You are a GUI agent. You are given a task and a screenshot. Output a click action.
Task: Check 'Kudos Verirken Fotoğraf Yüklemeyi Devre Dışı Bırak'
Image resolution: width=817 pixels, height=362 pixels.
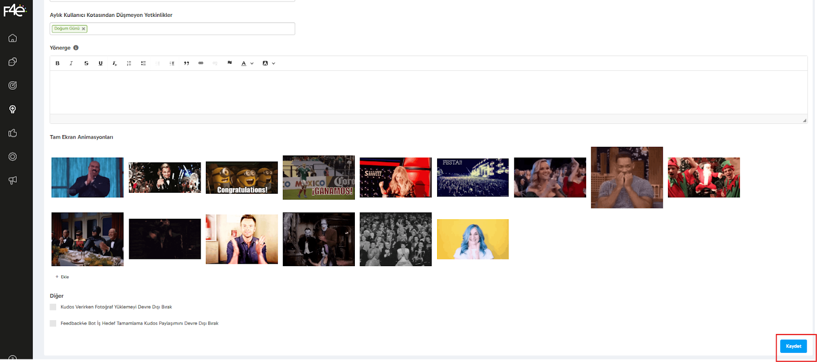[53, 307]
